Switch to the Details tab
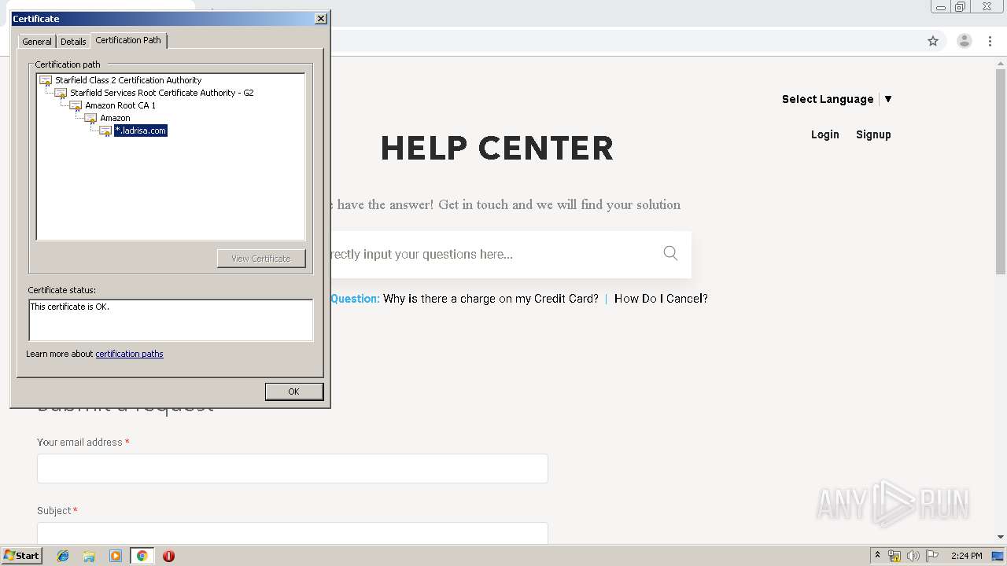Screen dimensions: 1007x566 73,42
